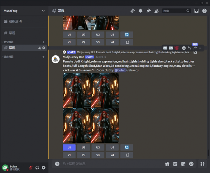Select the 常规 text channel
210x173 pixels.
point(24,48)
